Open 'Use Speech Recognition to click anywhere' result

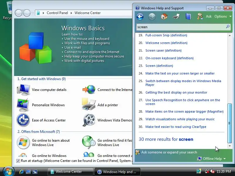[x=183, y=102]
